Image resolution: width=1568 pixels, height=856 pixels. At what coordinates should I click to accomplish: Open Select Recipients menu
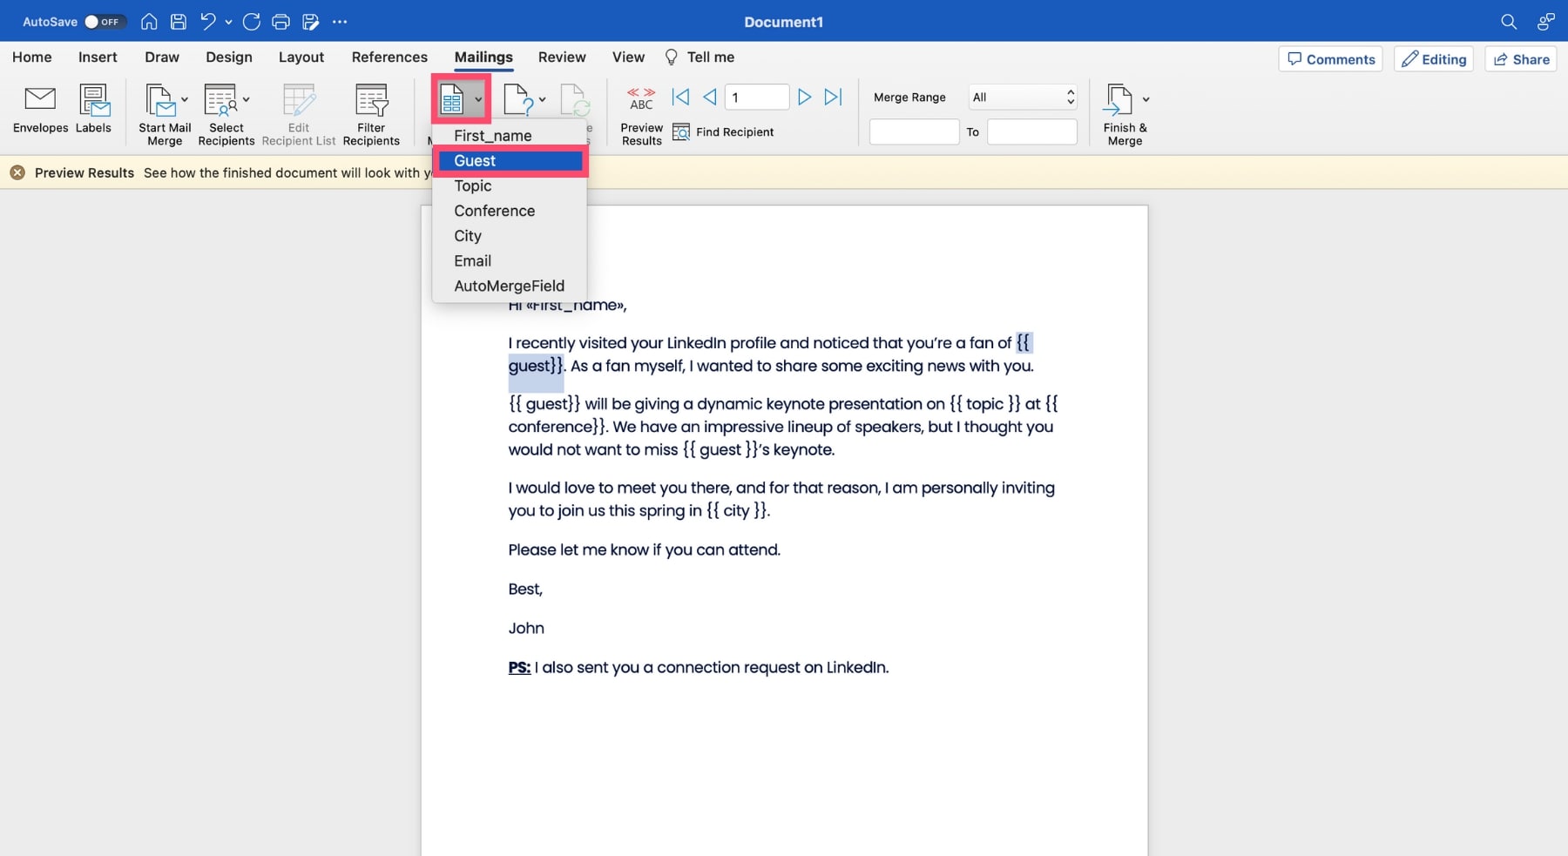click(226, 115)
